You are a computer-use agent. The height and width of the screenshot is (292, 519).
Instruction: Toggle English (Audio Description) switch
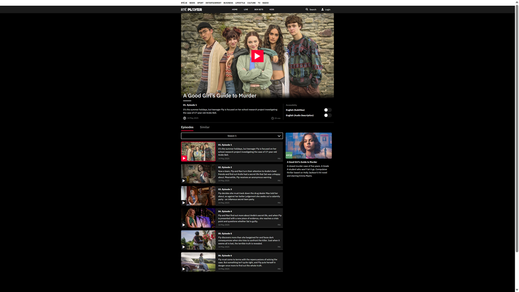click(x=328, y=115)
